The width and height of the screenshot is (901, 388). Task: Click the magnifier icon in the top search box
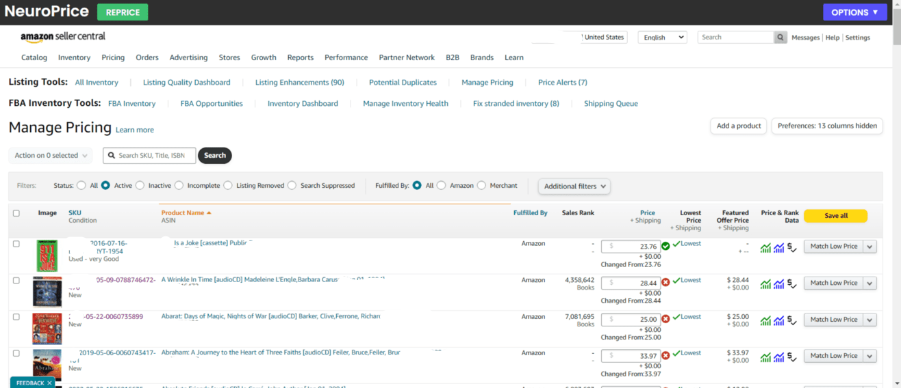point(781,38)
